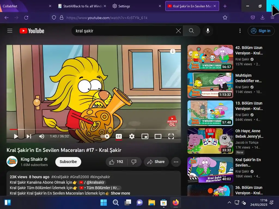Open the King Shakir channel avatar

(12, 161)
